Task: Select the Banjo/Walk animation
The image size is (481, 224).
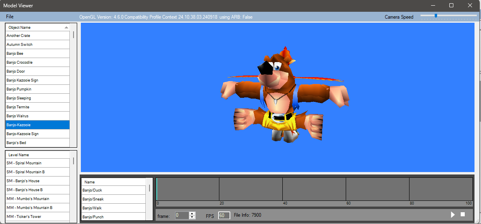Action: (x=113, y=208)
